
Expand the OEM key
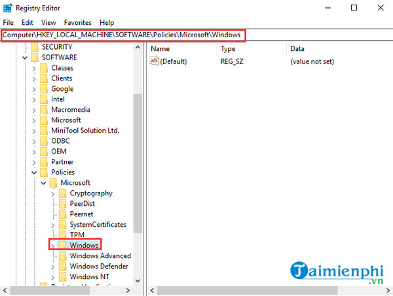tap(34, 152)
